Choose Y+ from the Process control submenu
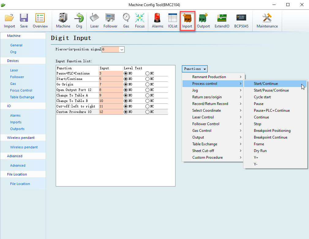 [275, 158]
